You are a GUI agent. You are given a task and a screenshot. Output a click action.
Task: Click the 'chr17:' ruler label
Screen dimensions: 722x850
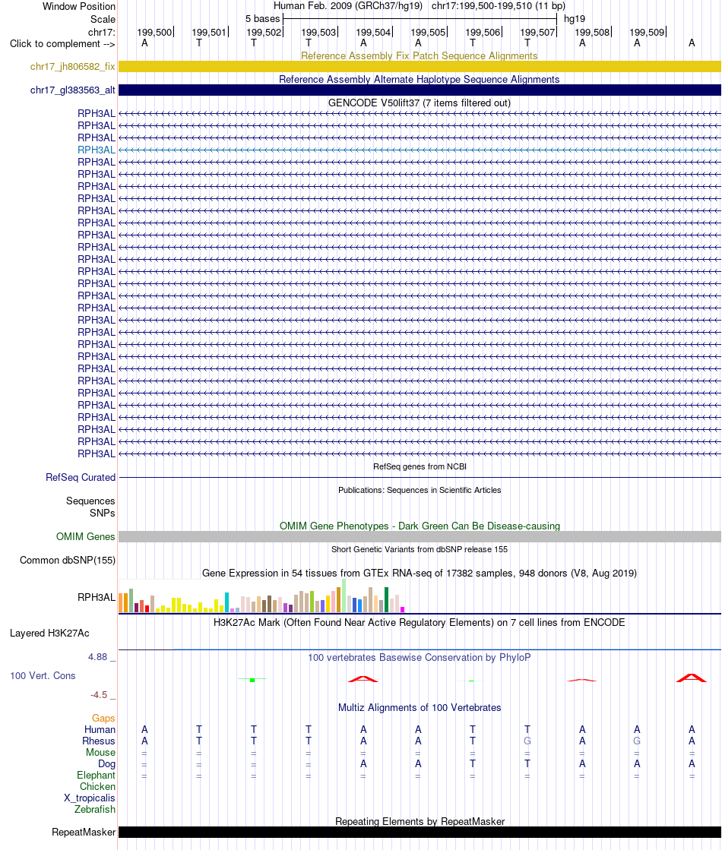[x=102, y=32]
